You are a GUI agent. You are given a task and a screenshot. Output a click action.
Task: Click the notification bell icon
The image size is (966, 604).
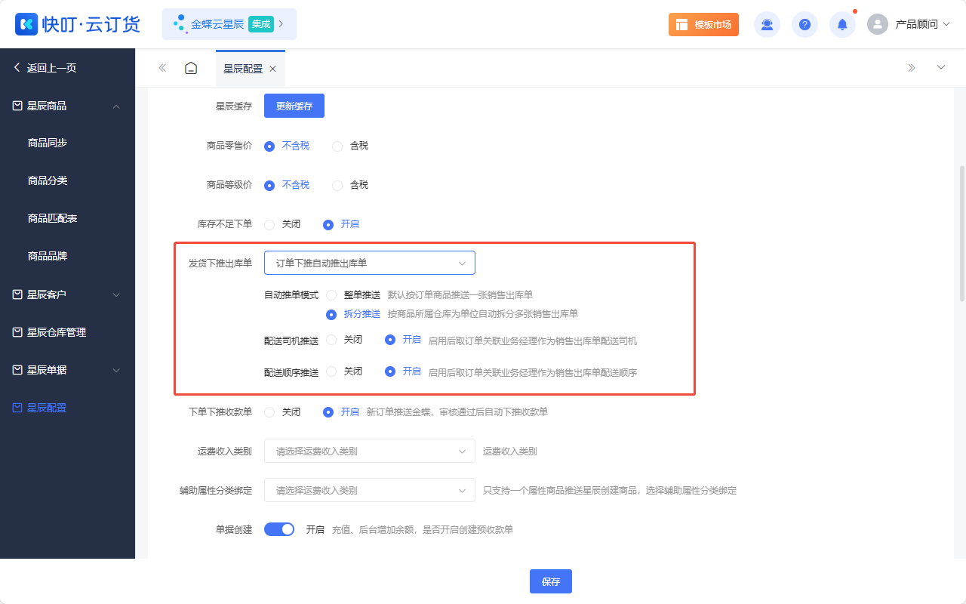(842, 24)
